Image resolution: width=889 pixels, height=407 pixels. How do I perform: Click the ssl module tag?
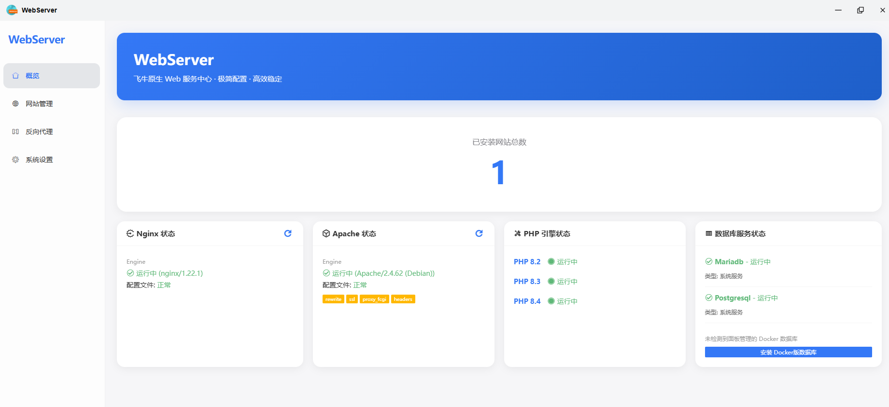pos(352,299)
